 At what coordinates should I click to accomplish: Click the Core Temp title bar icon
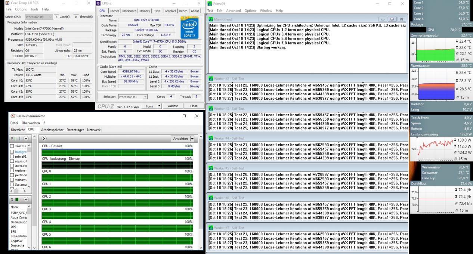point(7,3)
